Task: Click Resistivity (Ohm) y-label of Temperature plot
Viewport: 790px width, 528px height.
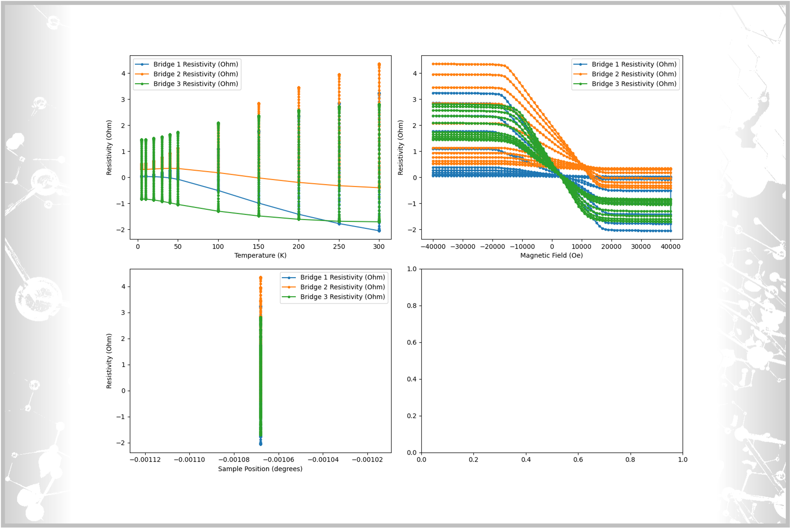Action: click(109, 147)
